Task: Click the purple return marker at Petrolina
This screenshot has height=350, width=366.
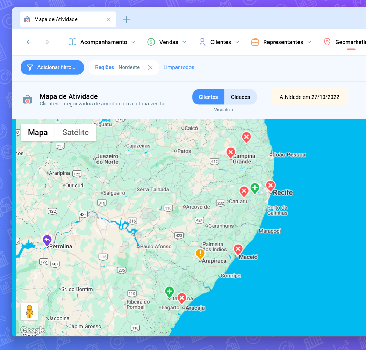Action: pos(47,240)
